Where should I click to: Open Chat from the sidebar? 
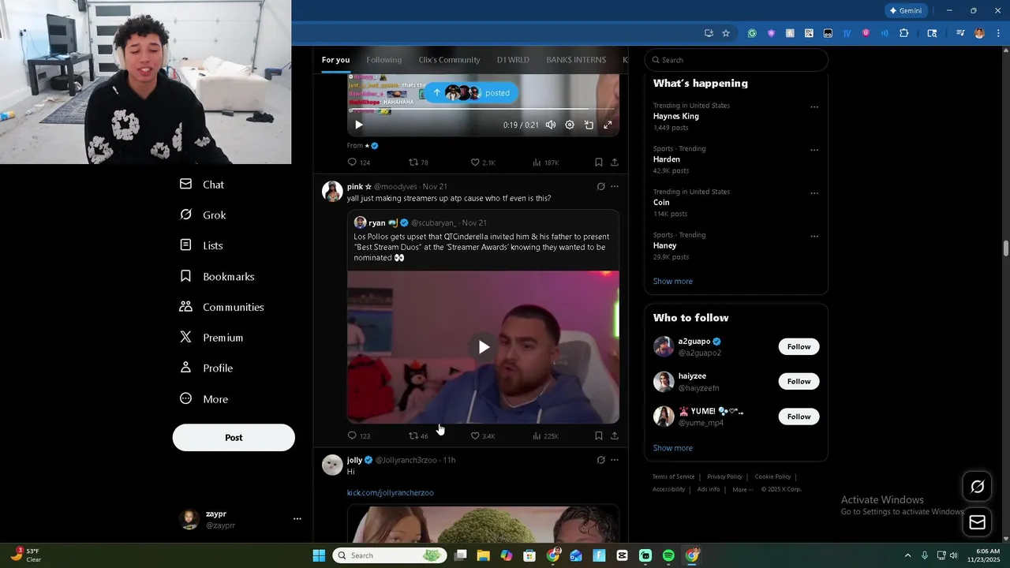pos(202,185)
